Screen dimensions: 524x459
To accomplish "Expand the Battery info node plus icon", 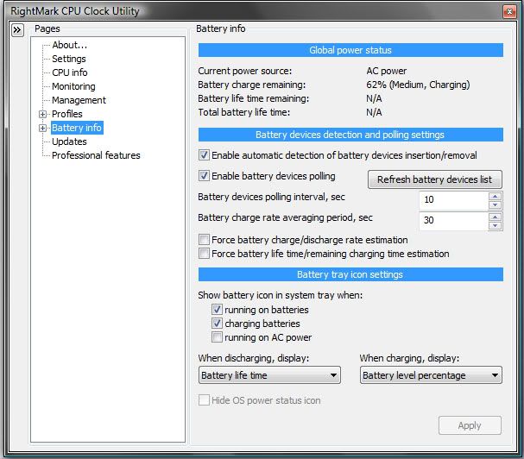I will 42,128.
